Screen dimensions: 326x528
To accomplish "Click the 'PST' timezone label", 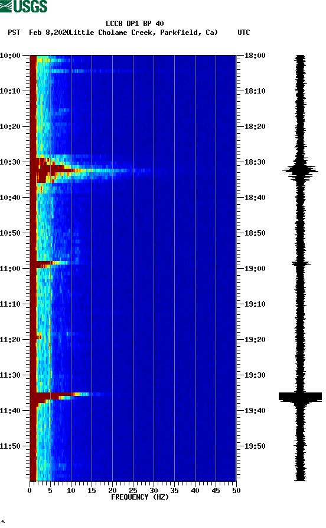I will pos(14,33).
